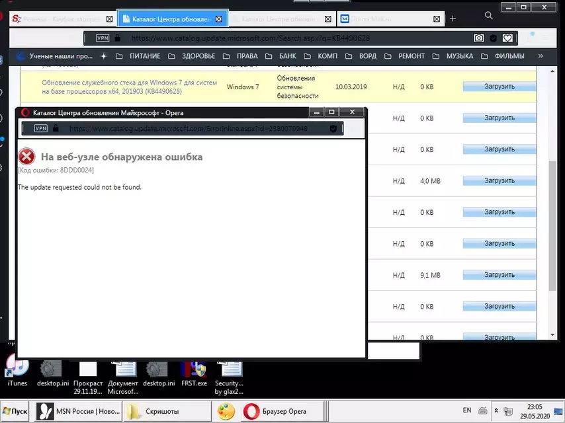Click the star bookmark icon next to Ученые
The height and width of the screenshot is (423, 565).
pos(104,56)
